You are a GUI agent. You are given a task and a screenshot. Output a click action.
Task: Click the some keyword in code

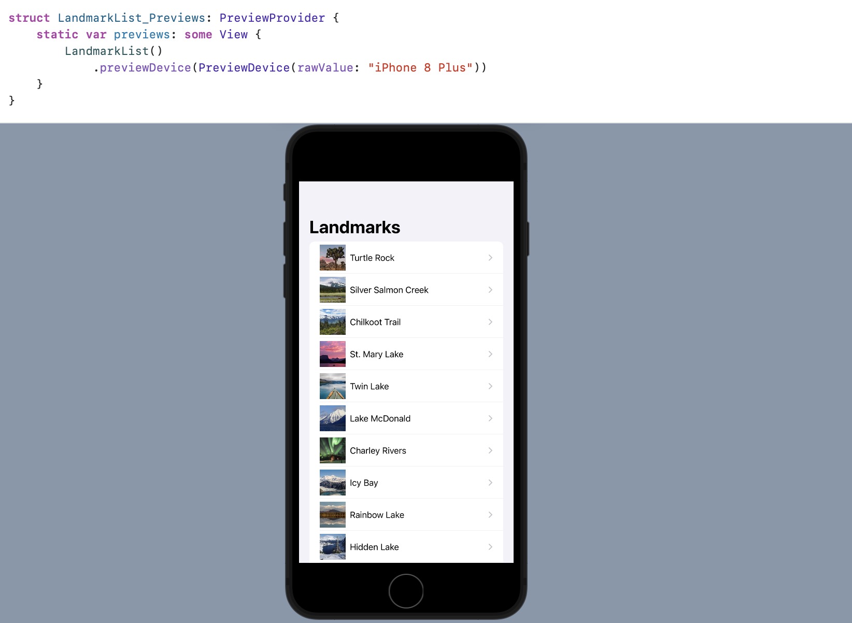click(x=198, y=34)
